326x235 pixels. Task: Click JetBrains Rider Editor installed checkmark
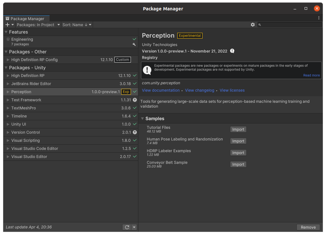point(135,84)
